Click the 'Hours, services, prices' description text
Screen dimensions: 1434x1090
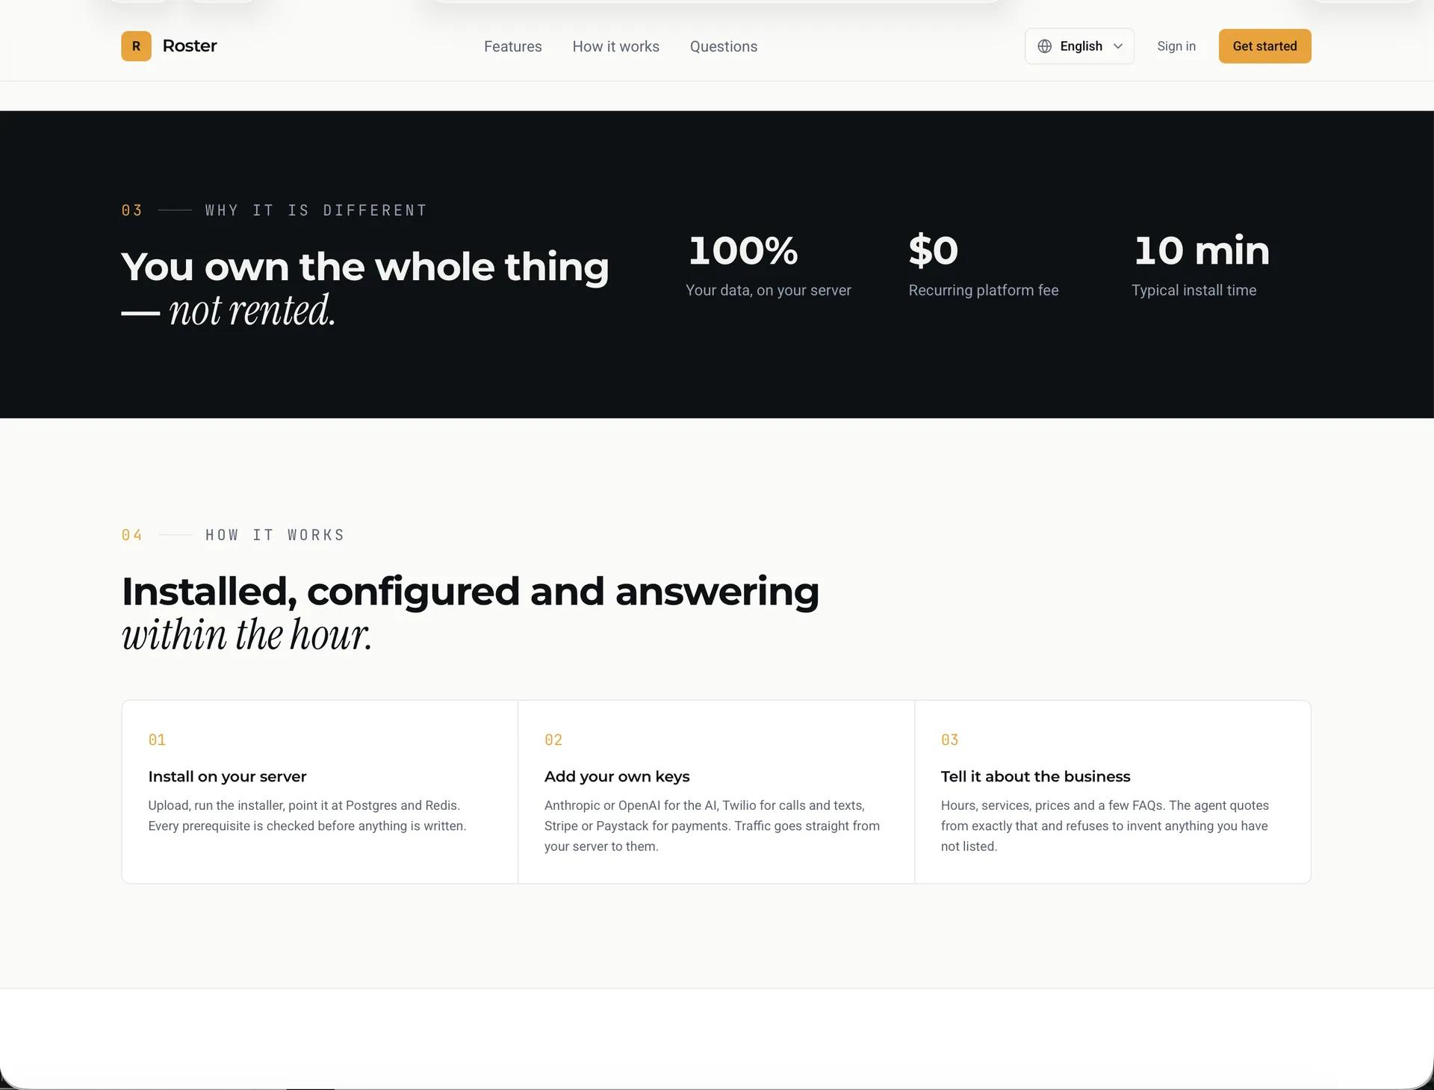1105,826
